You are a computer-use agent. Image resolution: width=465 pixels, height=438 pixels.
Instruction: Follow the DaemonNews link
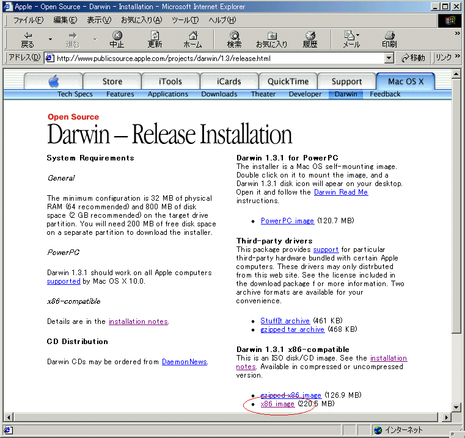point(185,362)
